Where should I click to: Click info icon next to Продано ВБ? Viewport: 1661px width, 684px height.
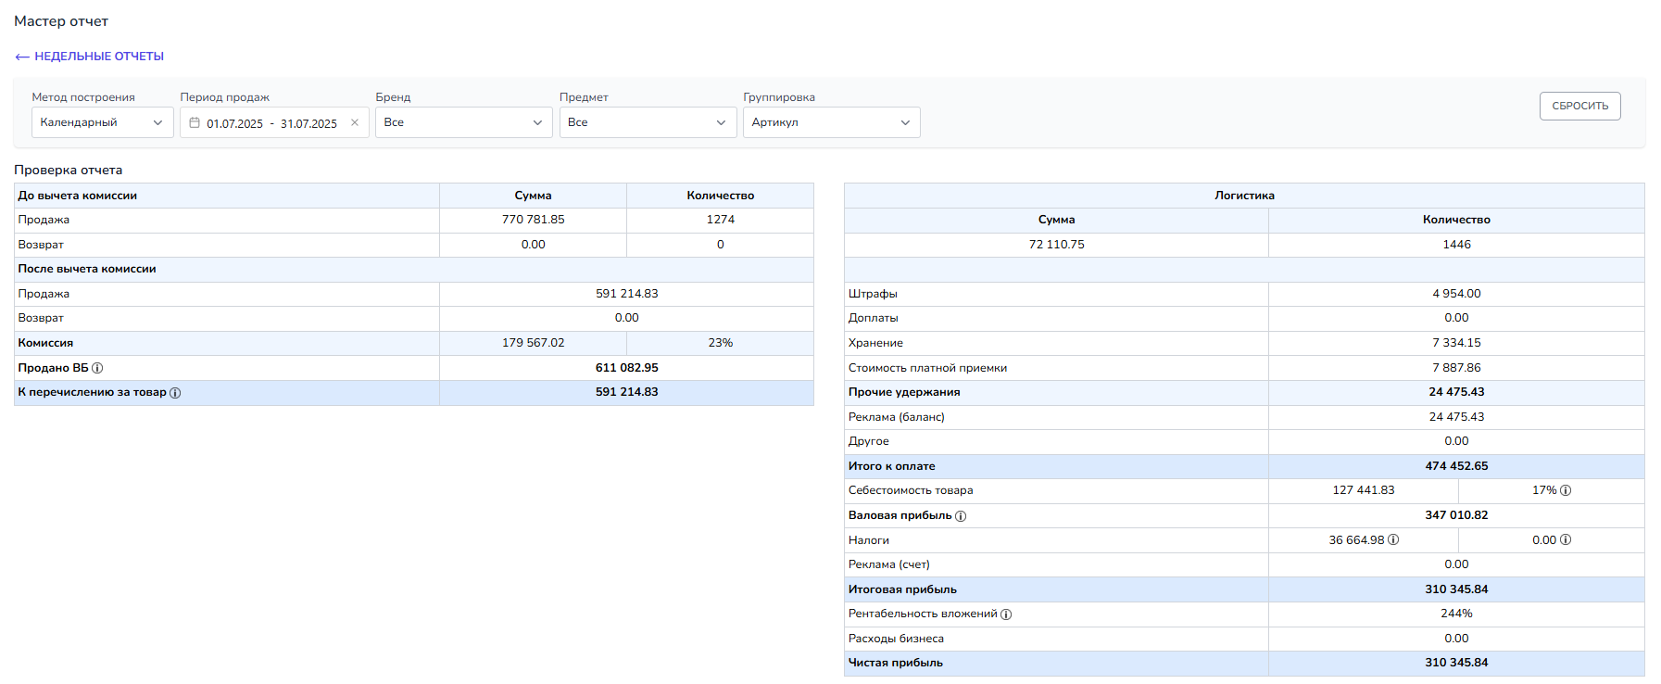(x=97, y=368)
